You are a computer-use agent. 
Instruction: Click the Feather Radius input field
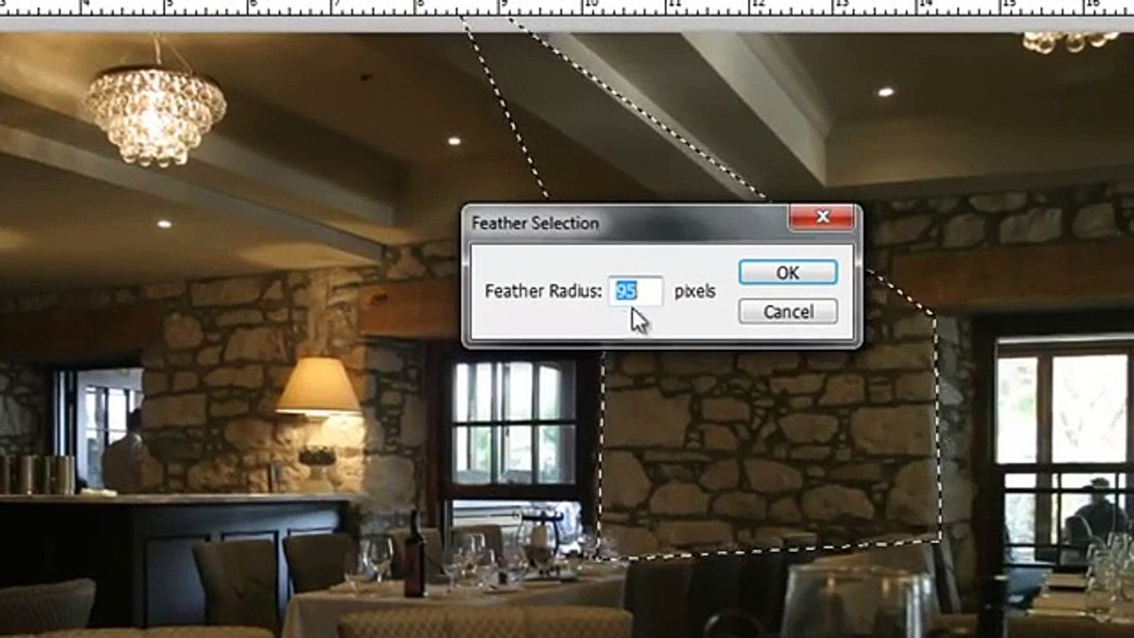[x=636, y=292]
